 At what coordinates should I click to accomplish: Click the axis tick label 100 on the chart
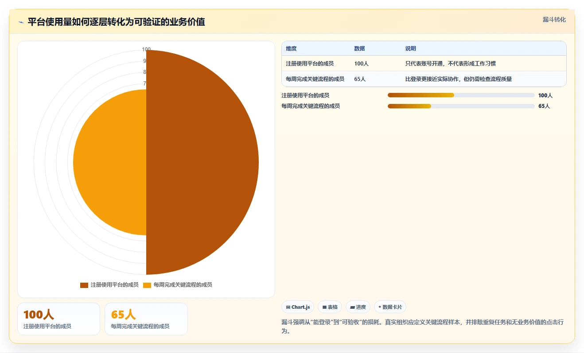click(x=146, y=50)
